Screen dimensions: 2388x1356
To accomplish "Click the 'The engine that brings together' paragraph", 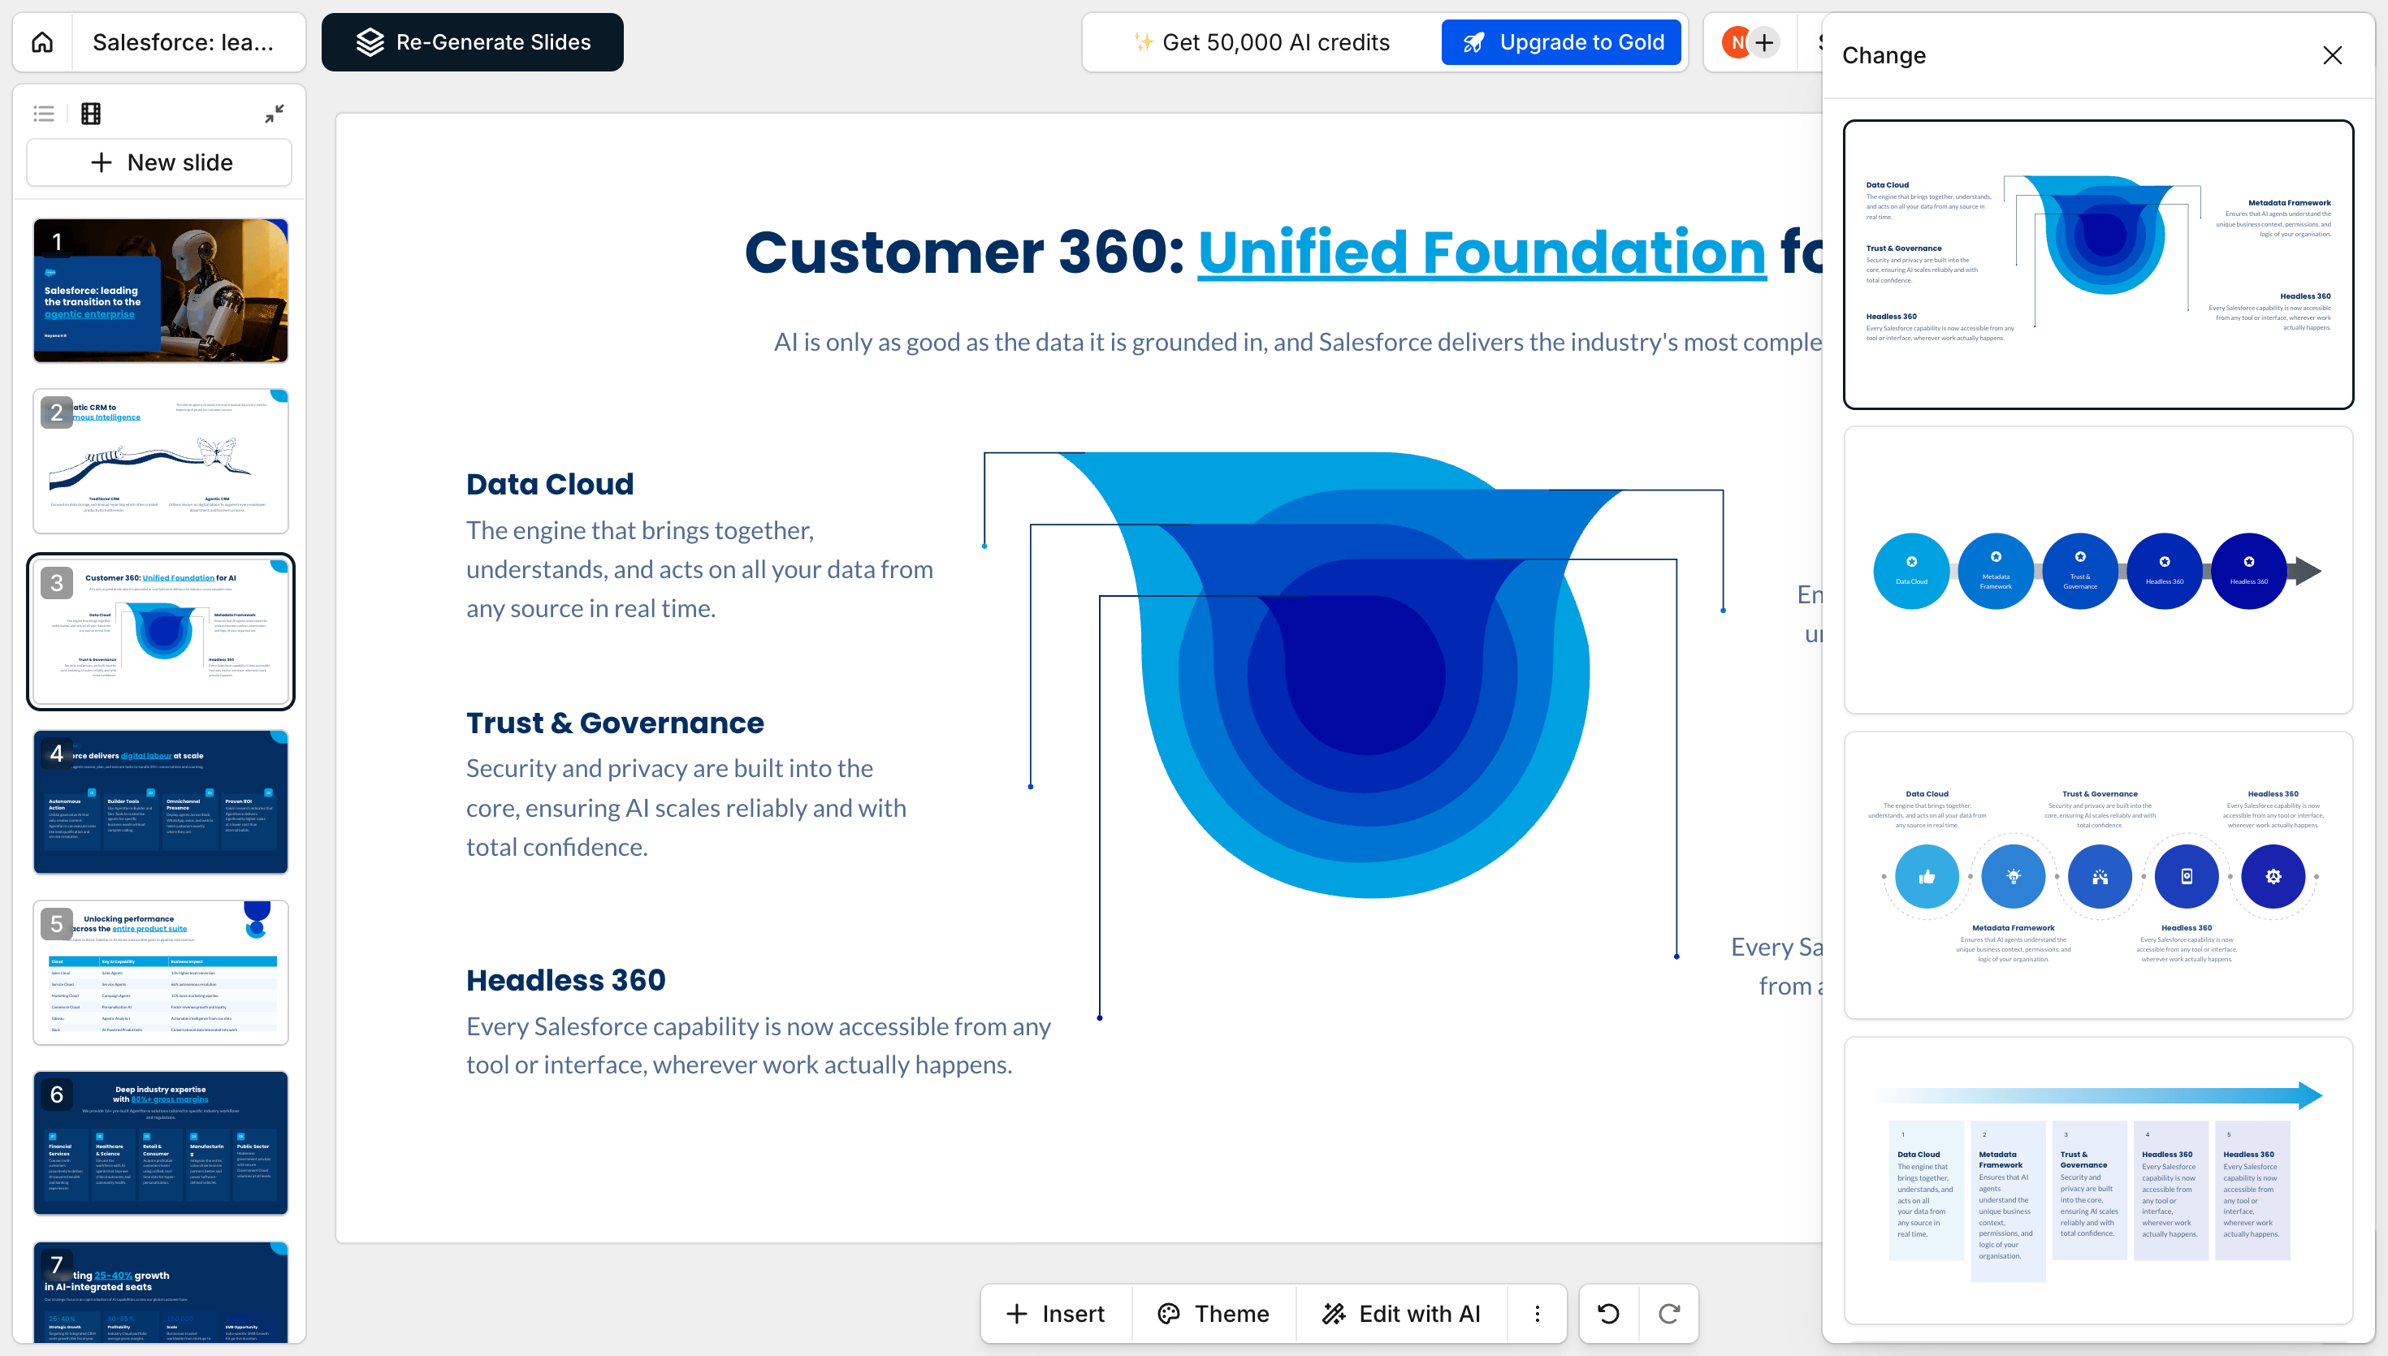I will (699, 569).
